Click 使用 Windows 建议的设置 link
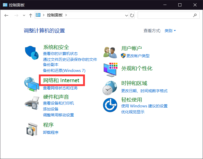The width and height of the screenshot is (203, 159). click(144, 106)
